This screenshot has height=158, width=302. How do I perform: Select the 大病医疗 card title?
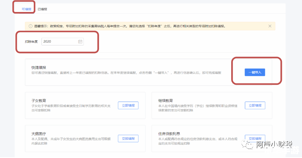(39, 134)
